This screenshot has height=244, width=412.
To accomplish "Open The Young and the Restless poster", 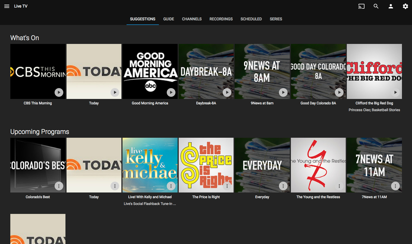I will [318, 165].
